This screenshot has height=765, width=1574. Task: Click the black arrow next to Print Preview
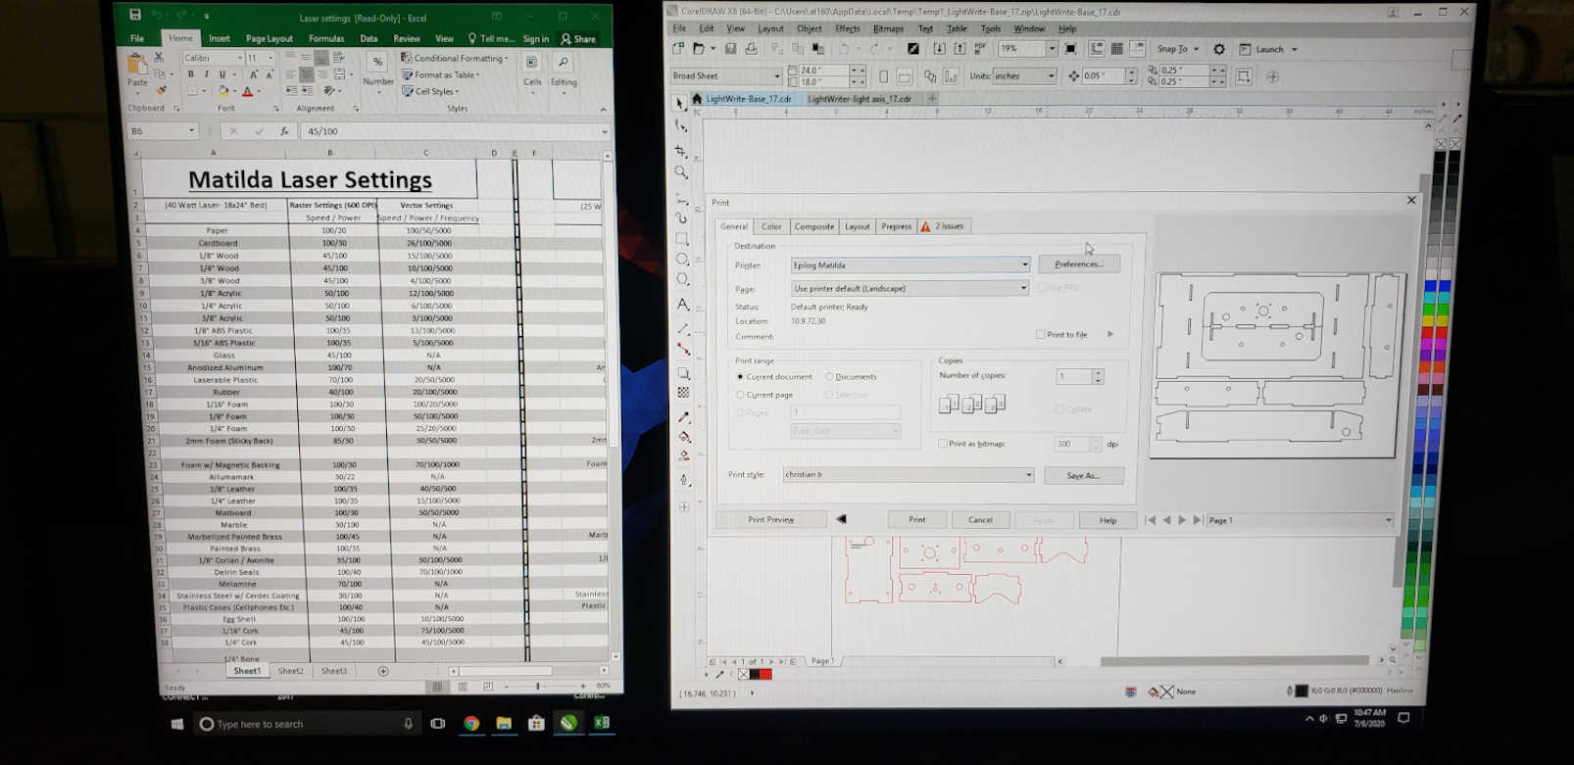click(841, 519)
